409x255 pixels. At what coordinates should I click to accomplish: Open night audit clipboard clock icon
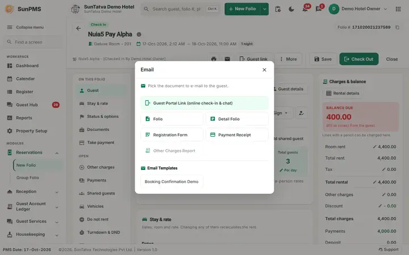pyautogui.click(x=278, y=9)
